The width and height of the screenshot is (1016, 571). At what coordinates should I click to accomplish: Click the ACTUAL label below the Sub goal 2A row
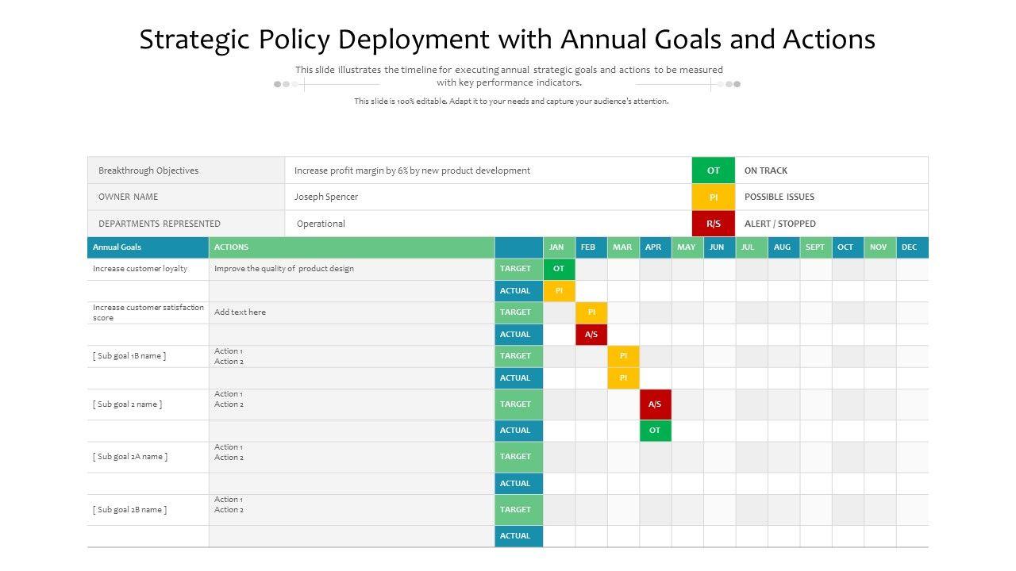(x=519, y=484)
